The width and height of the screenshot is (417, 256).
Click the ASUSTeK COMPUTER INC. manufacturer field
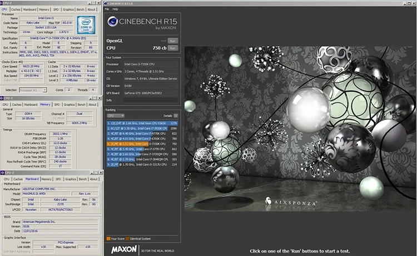point(60,189)
